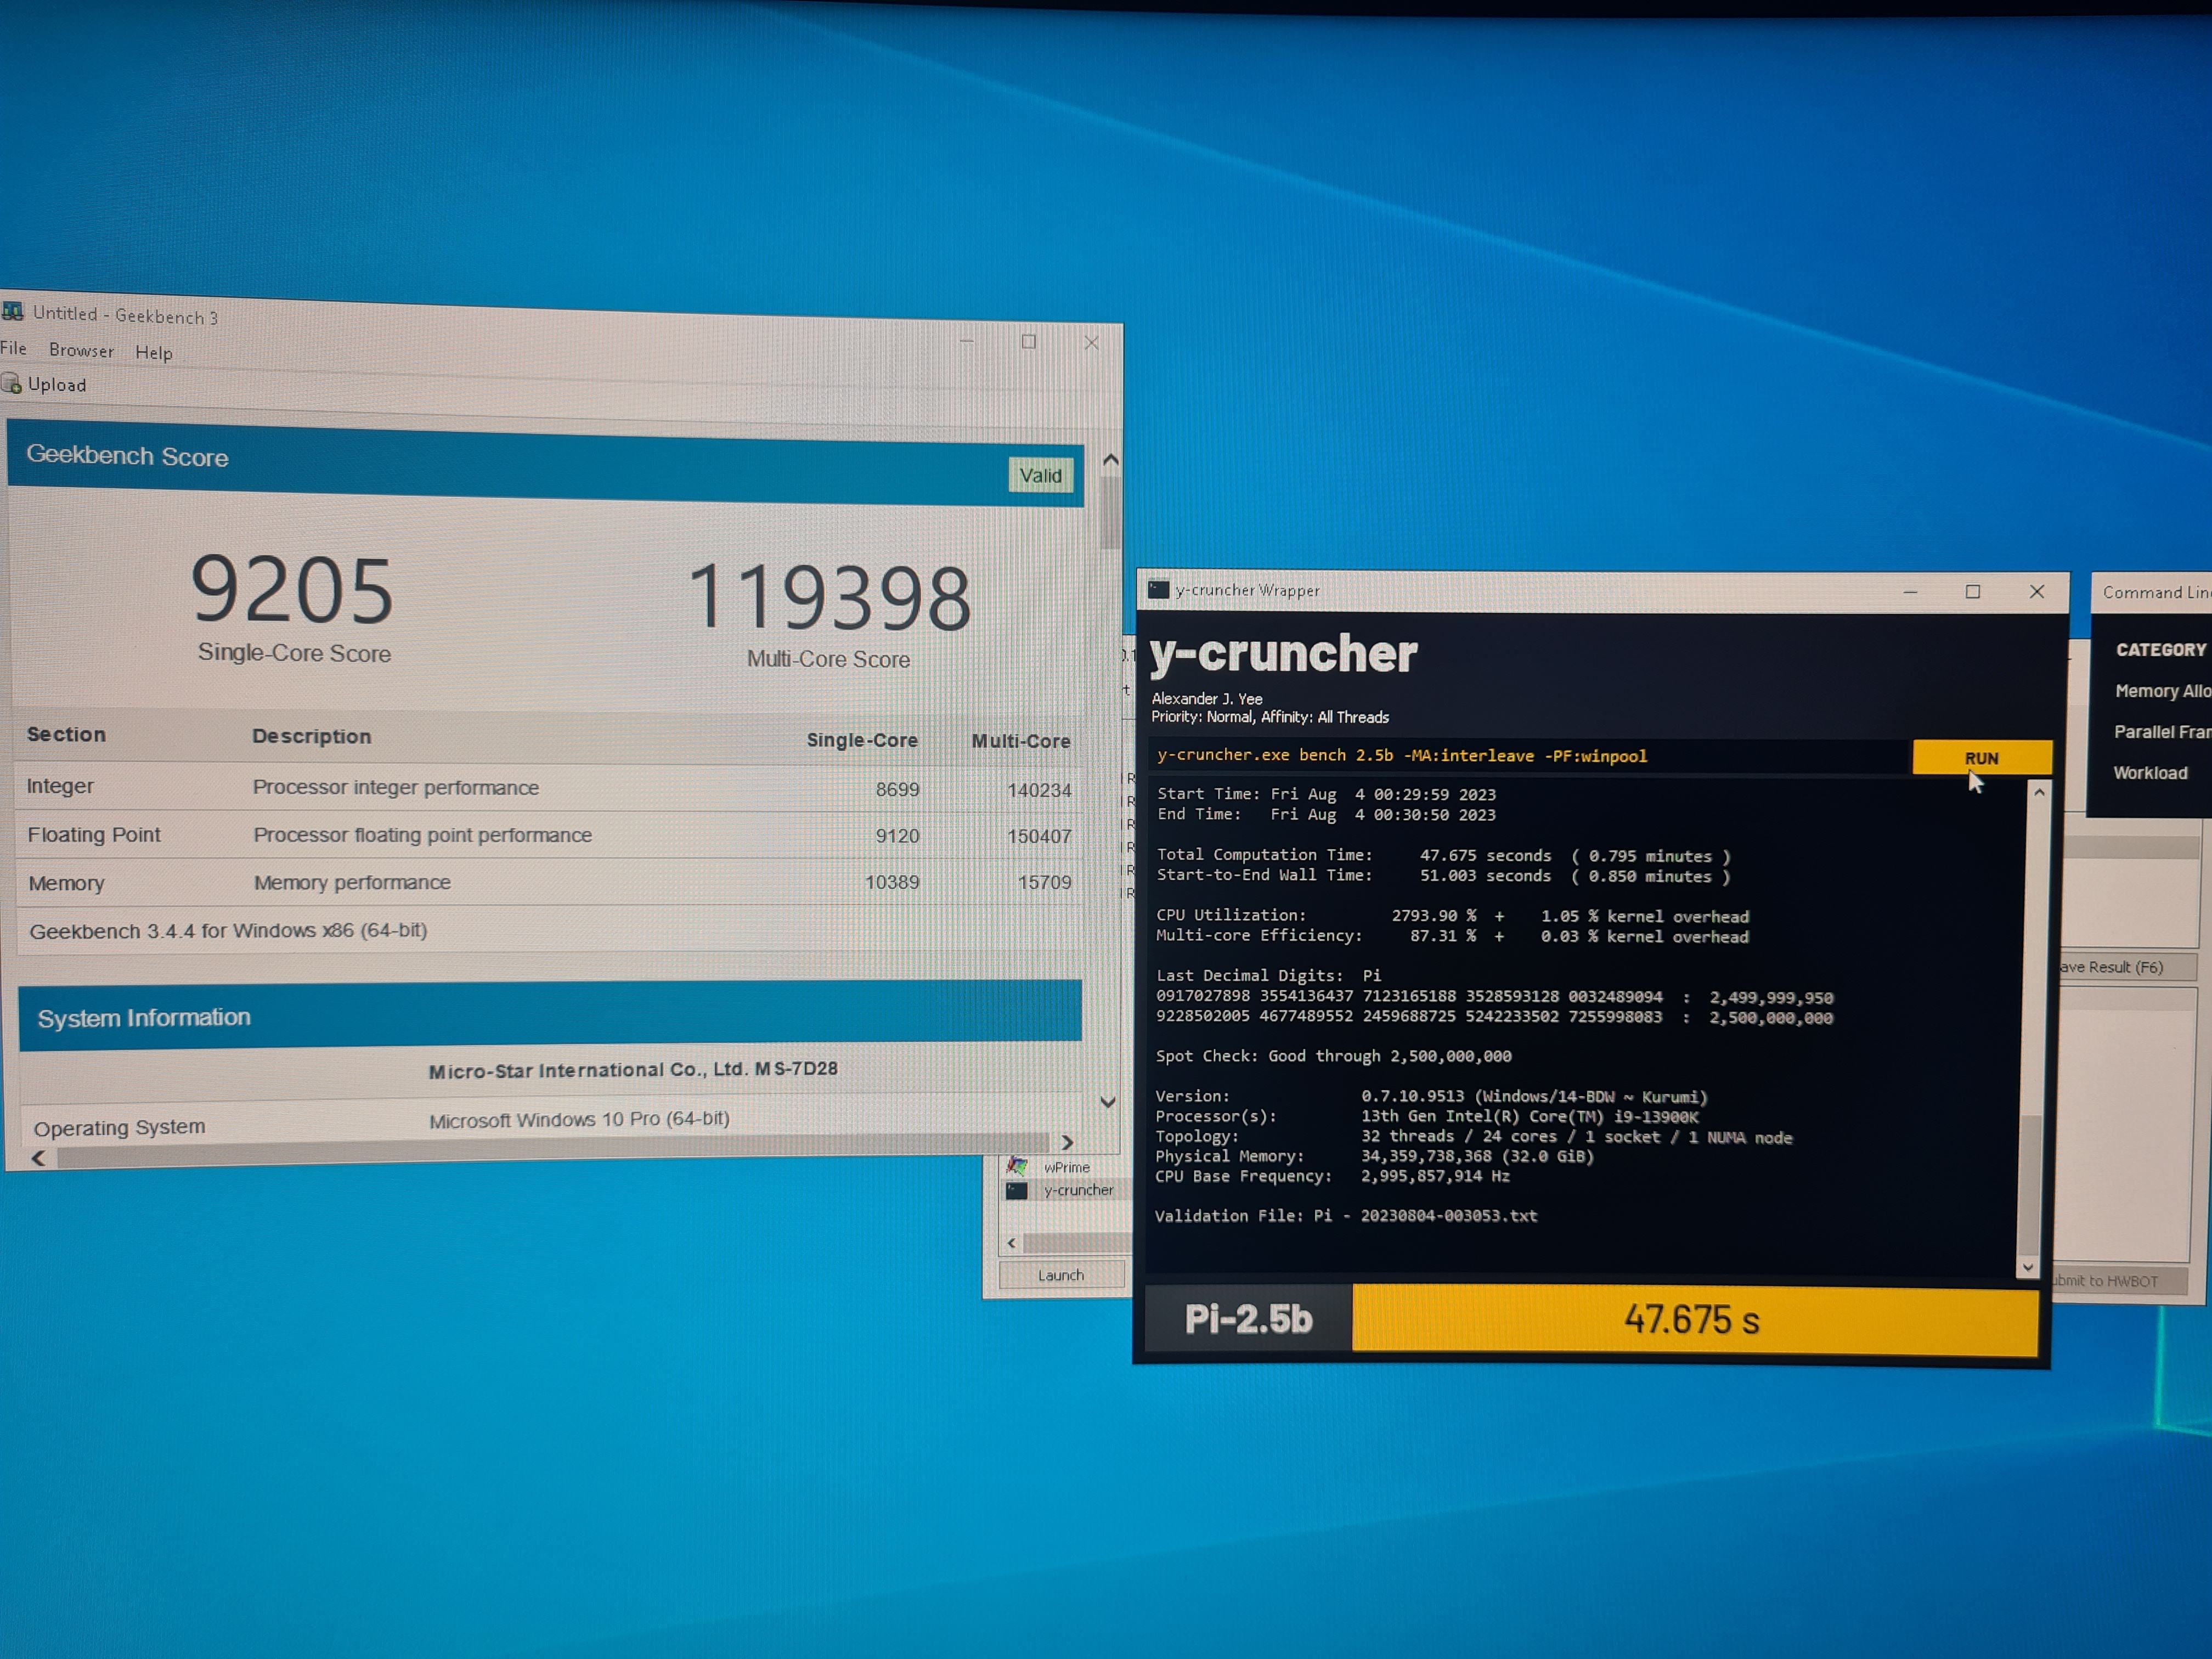
Task: Click Integer multi-core value 140234
Action: tap(1039, 790)
